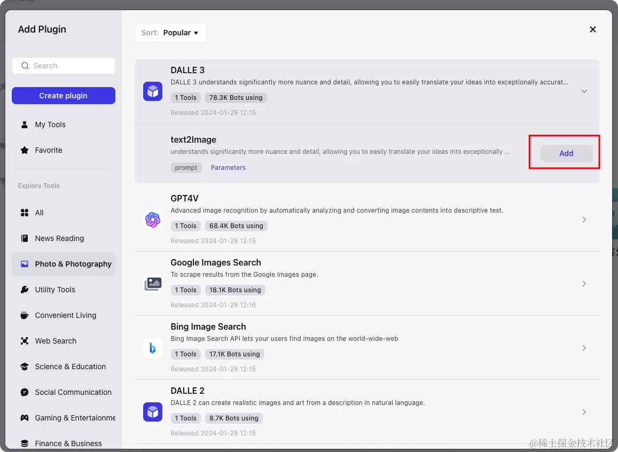Click the text2Image tool name
This screenshot has height=452, width=618.
coord(193,139)
